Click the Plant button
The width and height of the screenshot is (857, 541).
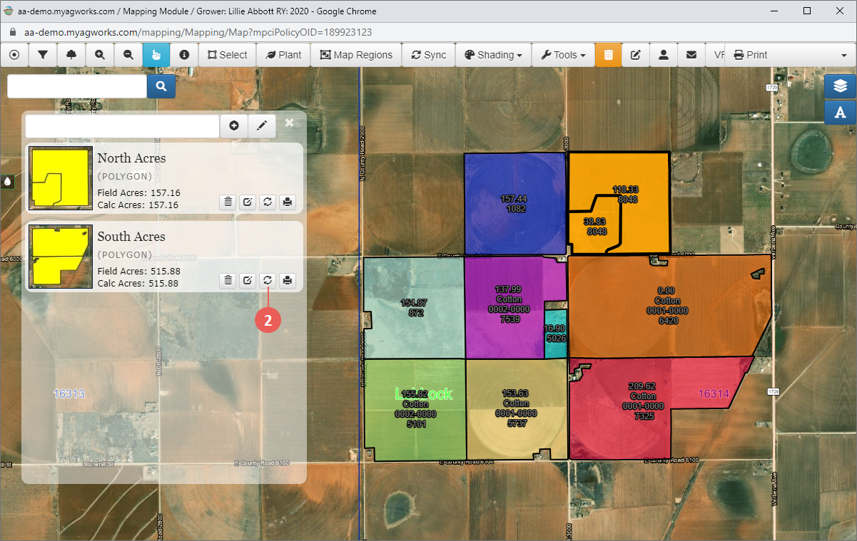283,55
